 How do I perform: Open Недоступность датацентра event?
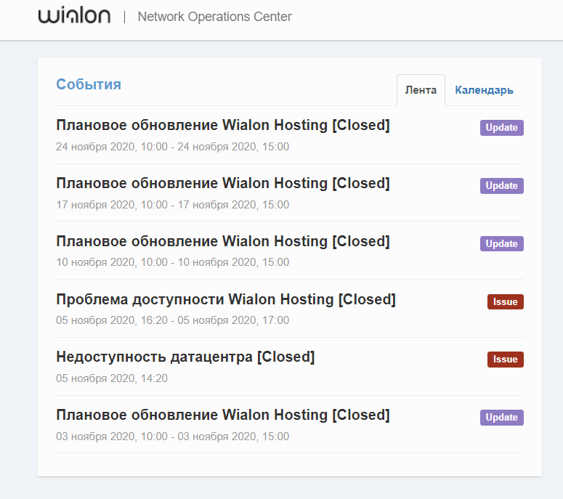[185, 357]
